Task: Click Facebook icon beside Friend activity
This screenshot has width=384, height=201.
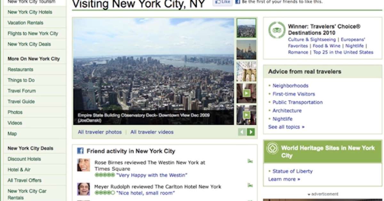Action: (80, 151)
